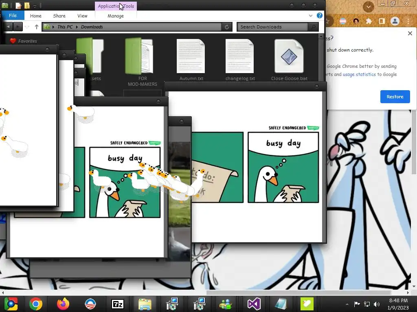Select the FOR MOD-MAKERS folder
The width and height of the screenshot is (417, 312).
point(142,63)
